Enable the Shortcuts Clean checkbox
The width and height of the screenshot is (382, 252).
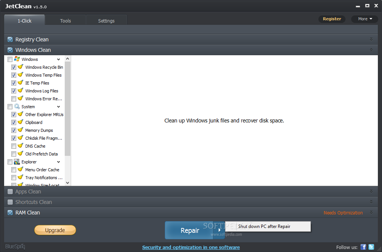pyautogui.click(x=10, y=202)
